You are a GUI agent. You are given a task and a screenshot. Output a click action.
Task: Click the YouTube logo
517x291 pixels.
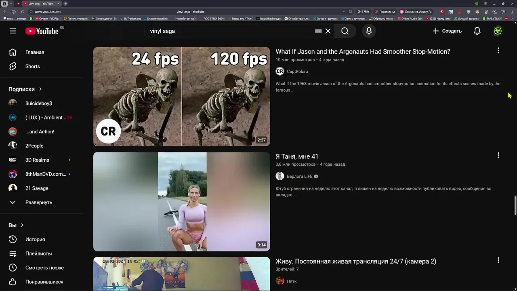coord(42,31)
